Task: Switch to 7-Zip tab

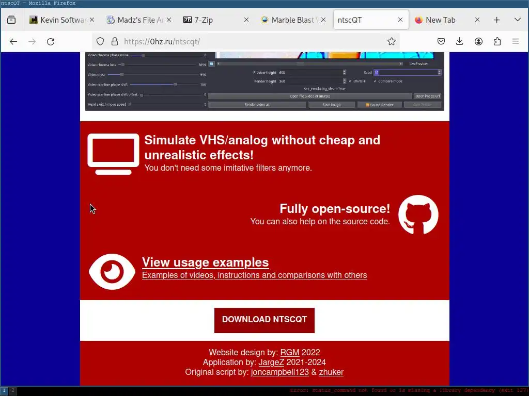Action: coord(216,20)
